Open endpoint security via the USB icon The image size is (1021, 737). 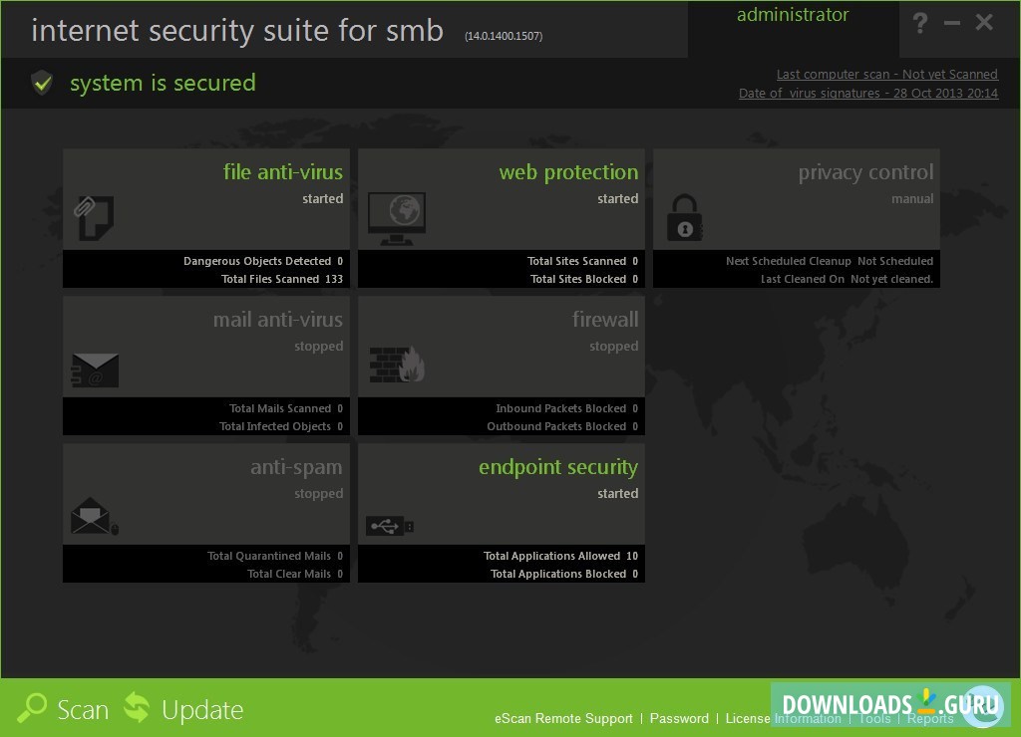391,525
